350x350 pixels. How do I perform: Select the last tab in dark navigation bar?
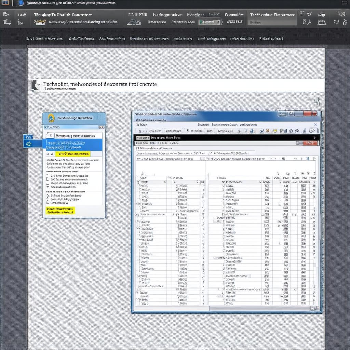point(271,39)
